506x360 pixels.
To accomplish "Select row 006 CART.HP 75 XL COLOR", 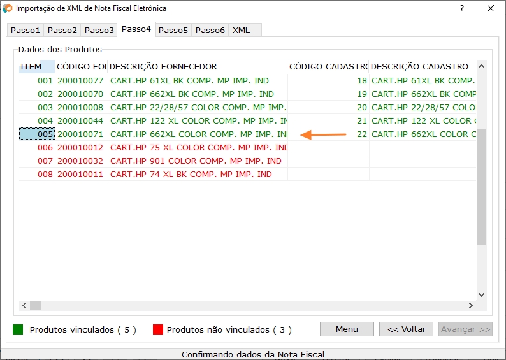I will click(199, 147).
